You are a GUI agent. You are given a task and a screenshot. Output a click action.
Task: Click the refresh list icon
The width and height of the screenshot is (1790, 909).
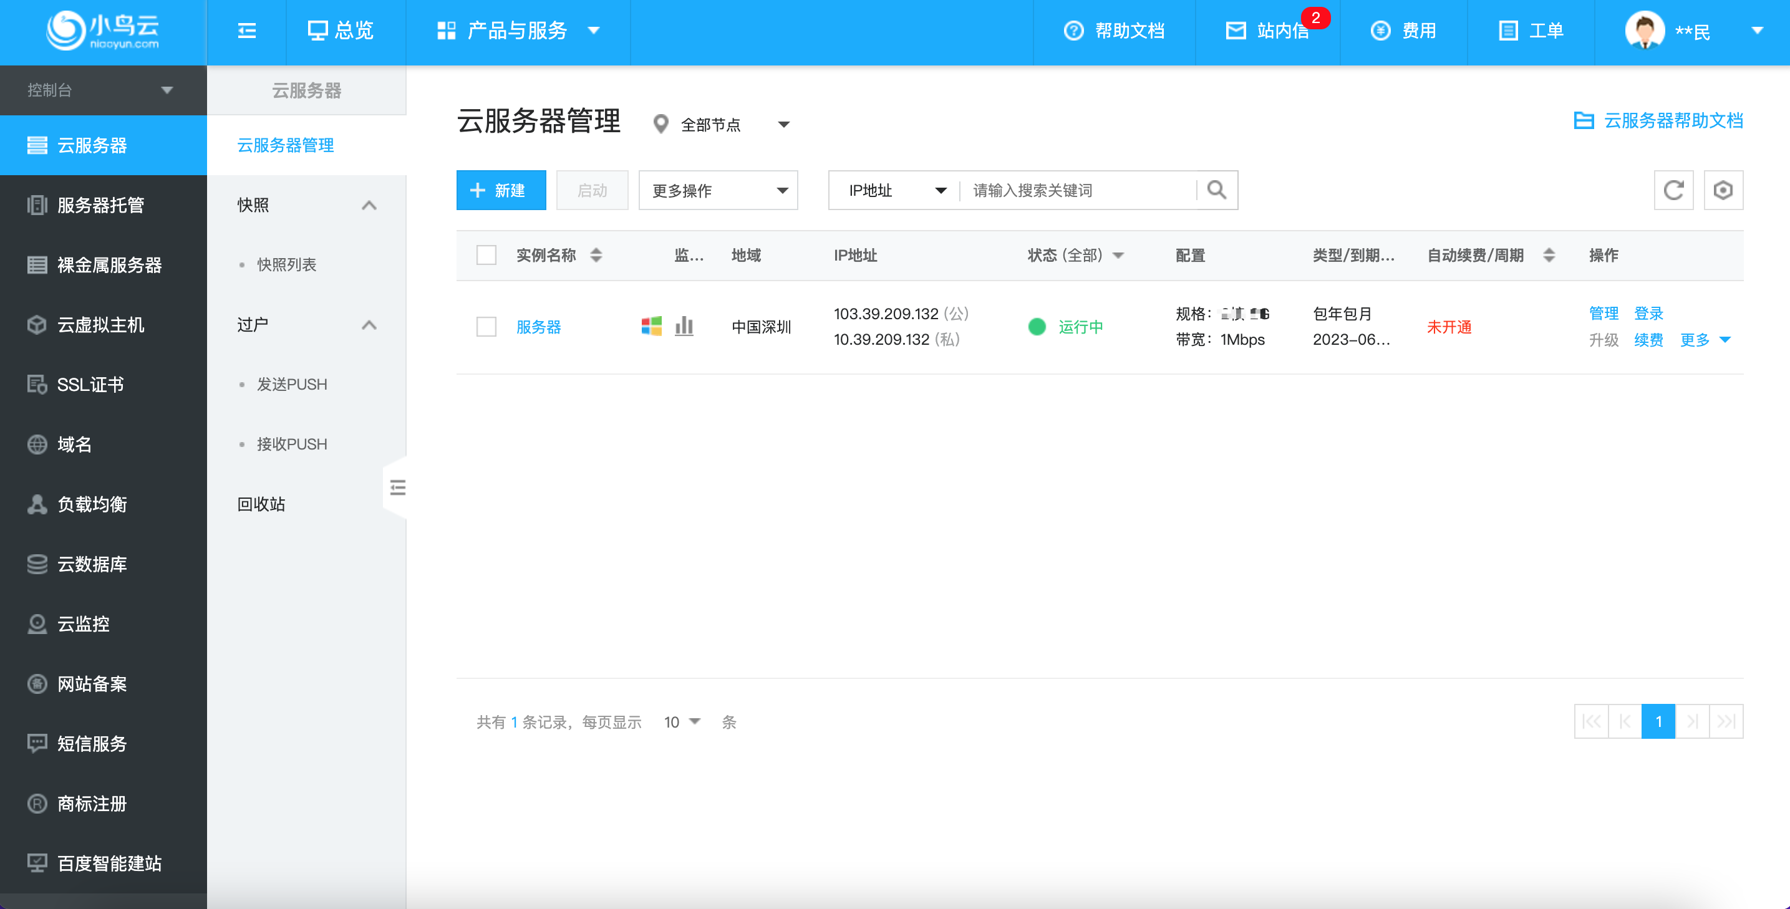point(1673,190)
